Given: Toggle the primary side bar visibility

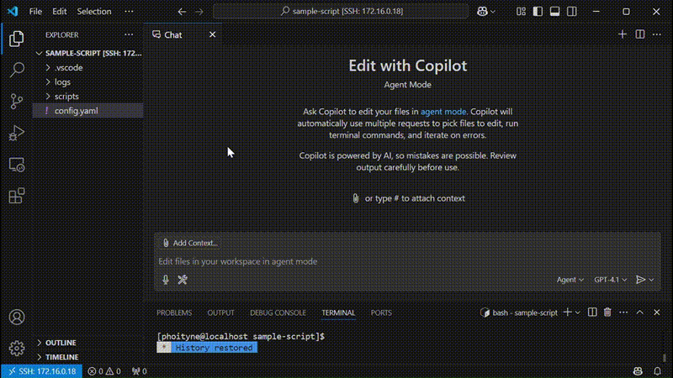Looking at the screenshot, I should 538,12.
